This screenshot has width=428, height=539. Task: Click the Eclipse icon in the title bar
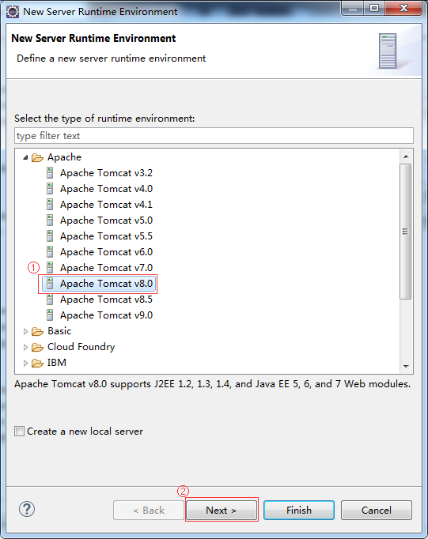tap(13, 12)
